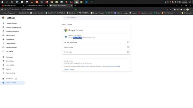
Task: Close the Settings - About Chrome tab
Action: coord(71,6)
